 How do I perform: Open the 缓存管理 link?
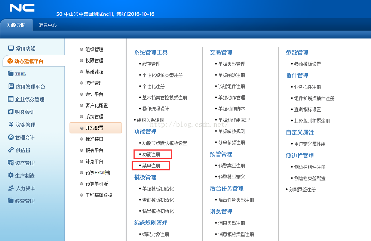point(151,64)
